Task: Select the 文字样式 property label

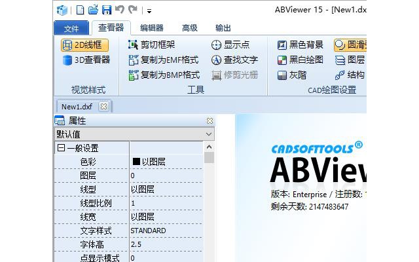Action: point(96,231)
